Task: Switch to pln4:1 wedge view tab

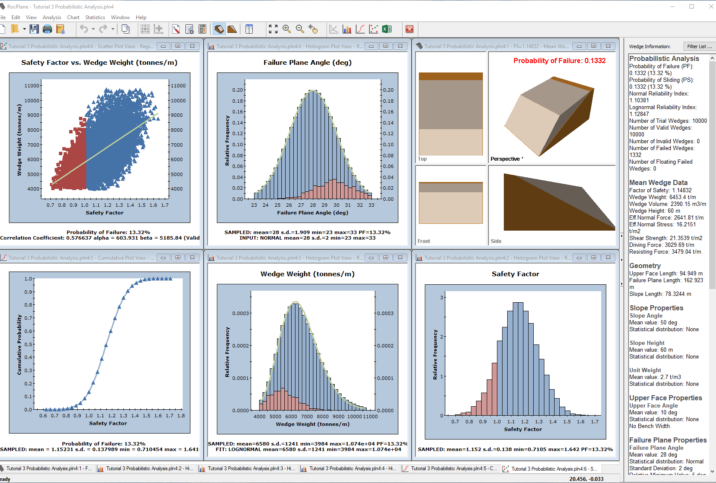Action: [47, 469]
